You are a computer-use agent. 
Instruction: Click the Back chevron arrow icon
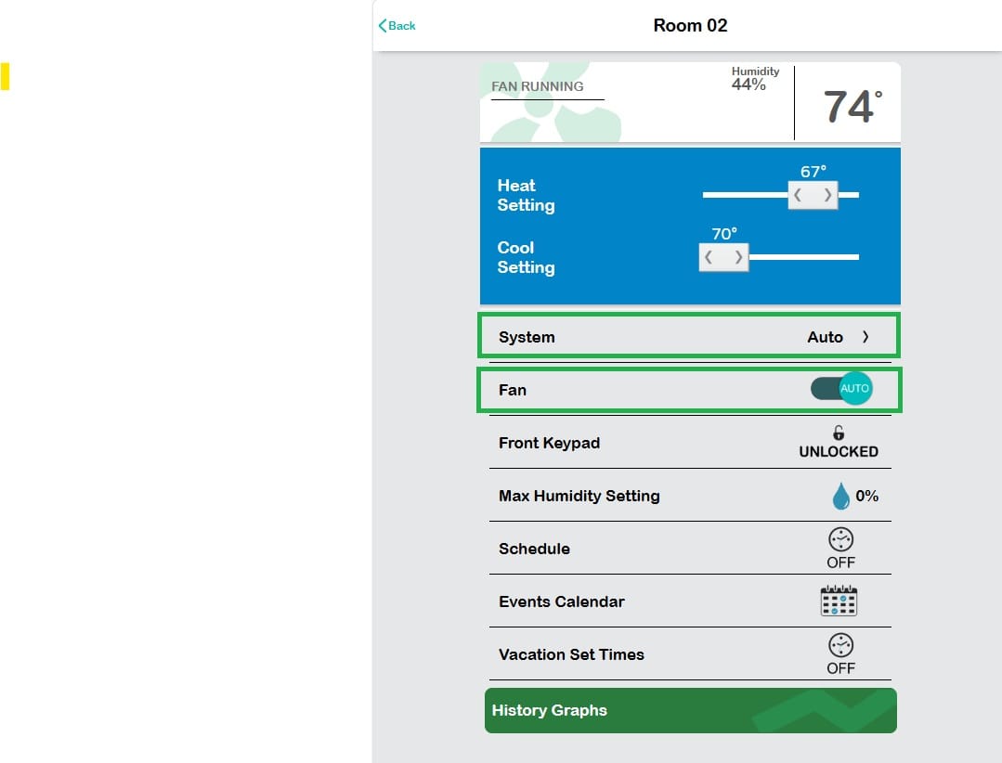pyautogui.click(x=383, y=26)
